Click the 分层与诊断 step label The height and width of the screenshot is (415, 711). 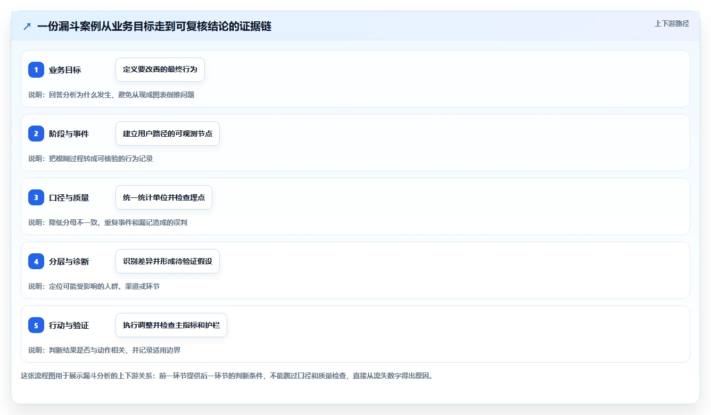tap(69, 261)
